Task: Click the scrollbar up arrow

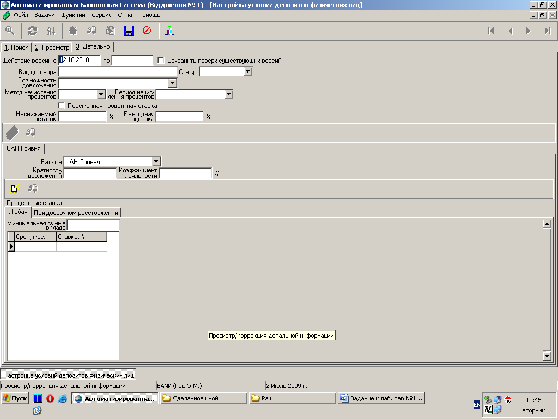Action: tap(547, 224)
